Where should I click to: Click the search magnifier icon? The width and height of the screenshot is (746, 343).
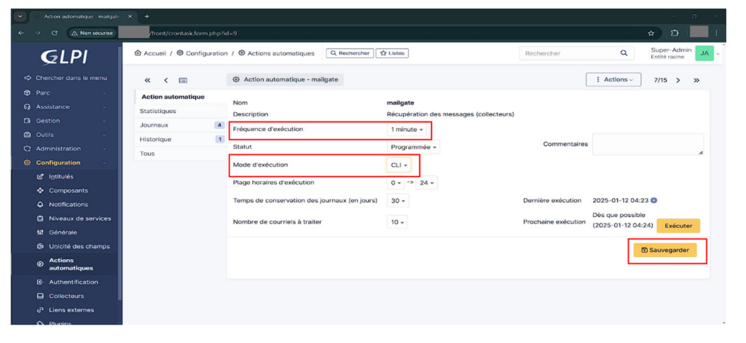pos(623,53)
